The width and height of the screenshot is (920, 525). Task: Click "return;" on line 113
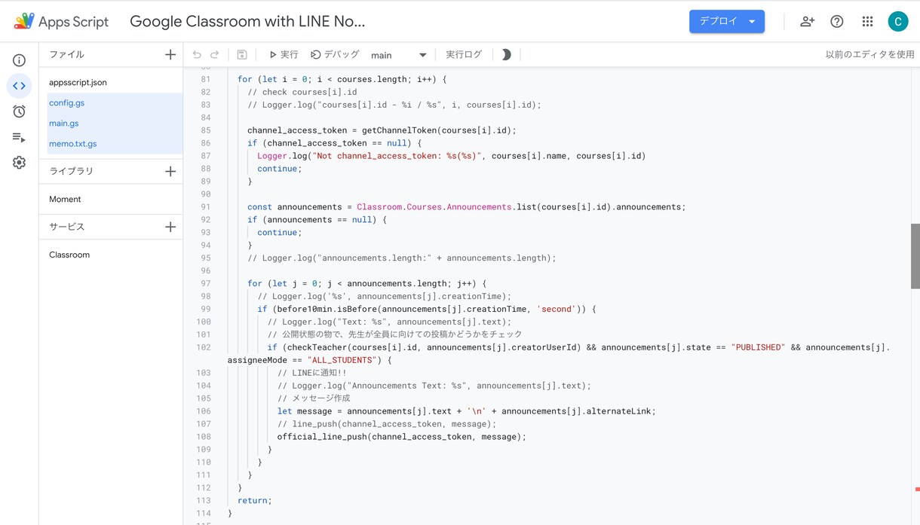pos(254,500)
